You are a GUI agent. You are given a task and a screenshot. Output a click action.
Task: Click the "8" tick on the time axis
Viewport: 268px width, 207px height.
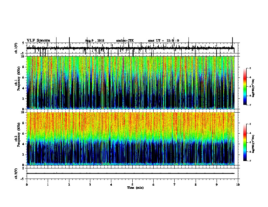[x=196, y=185]
